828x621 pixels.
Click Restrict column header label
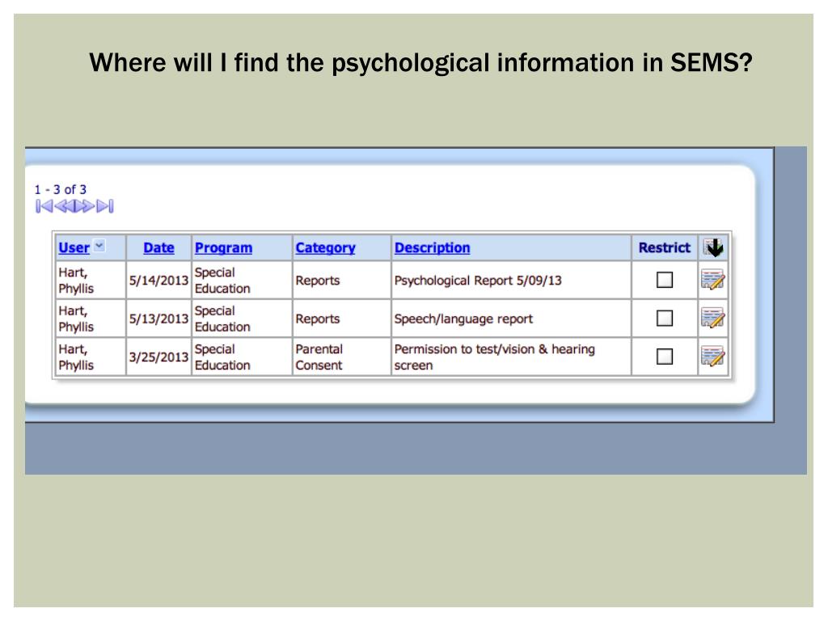point(665,247)
